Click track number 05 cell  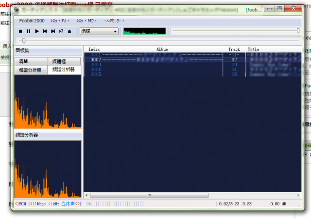pyautogui.click(x=234, y=74)
